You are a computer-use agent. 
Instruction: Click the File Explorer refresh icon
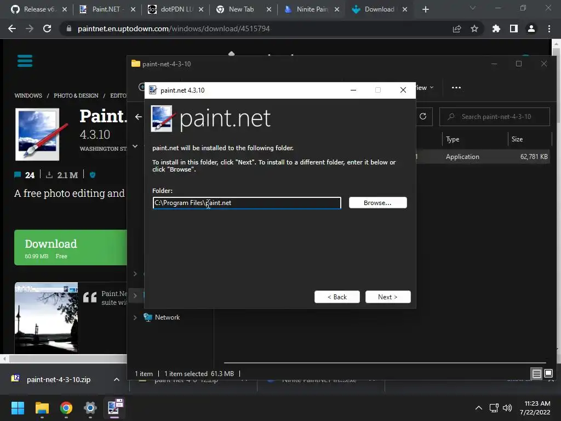423,116
